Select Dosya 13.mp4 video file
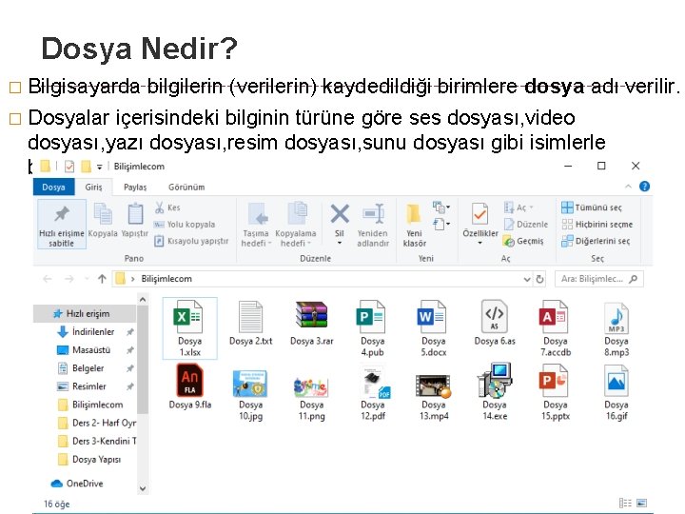The image size is (685, 514). click(434, 395)
